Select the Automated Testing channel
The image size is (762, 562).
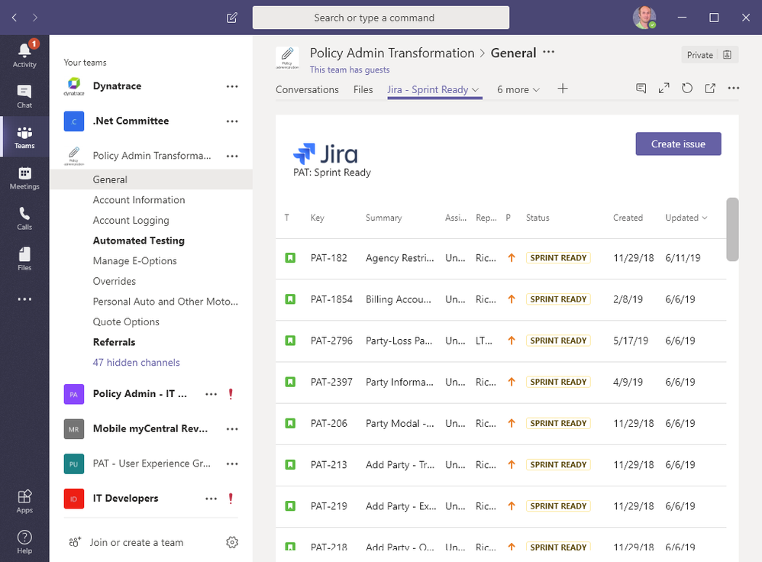(x=138, y=241)
